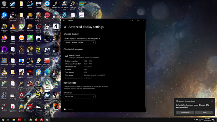The height and width of the screenshot is (122, 217).
Task: Open the Display 1: Internal Display dropdown
Action: [79, 42]
